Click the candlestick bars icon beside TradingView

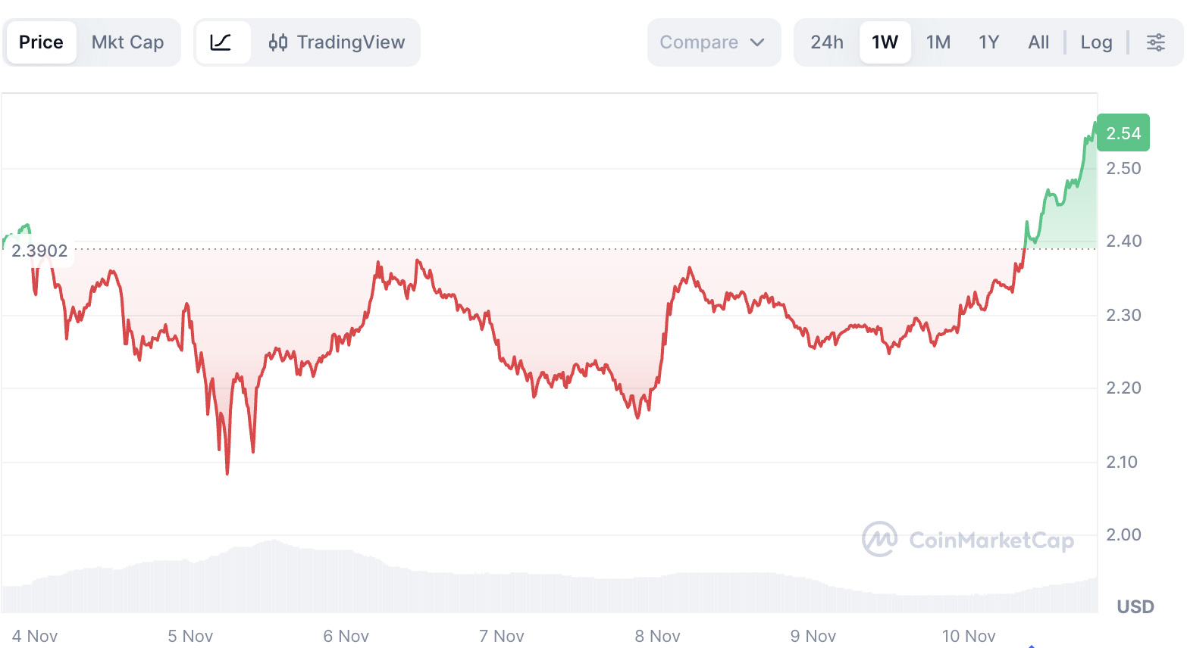pyautogui.click(x=279, y=42)
